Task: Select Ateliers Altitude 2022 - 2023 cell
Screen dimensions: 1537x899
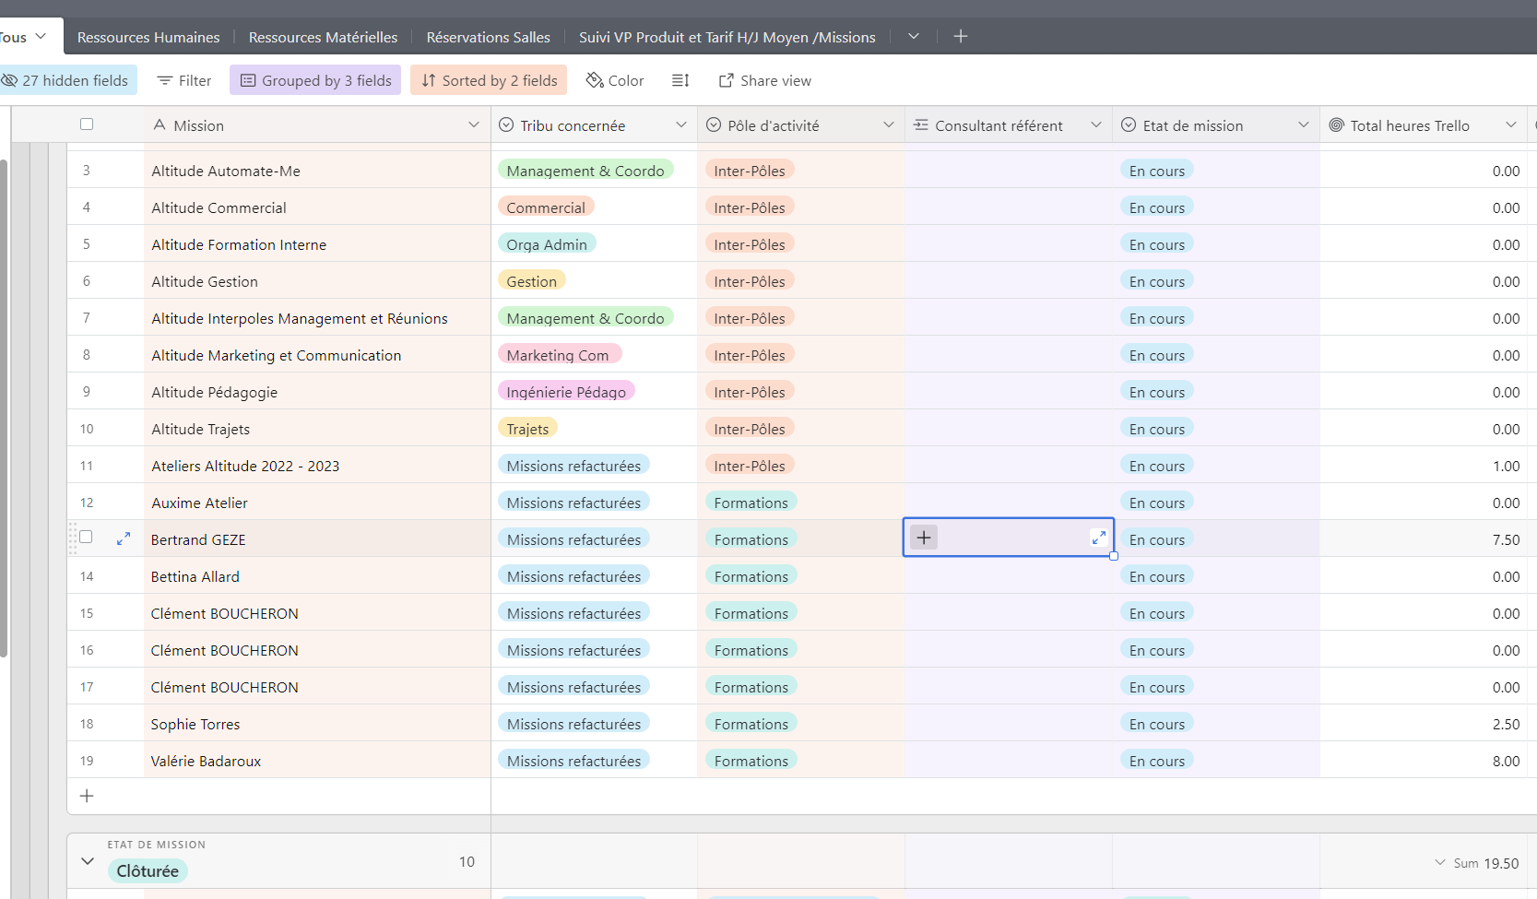Action: pyautogui.click(x=317, y=466)
